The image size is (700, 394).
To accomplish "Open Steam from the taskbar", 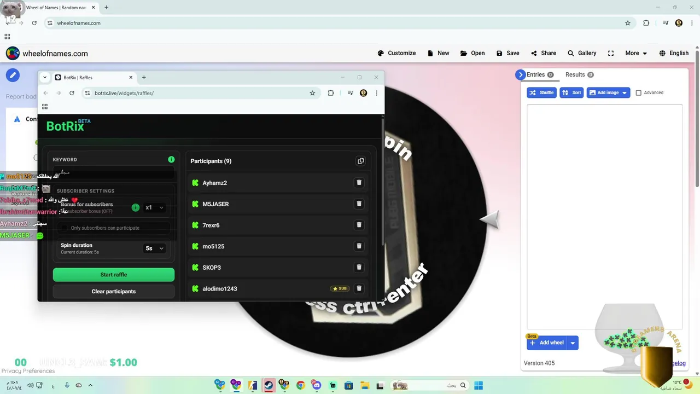I will click(269, 385).
